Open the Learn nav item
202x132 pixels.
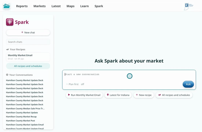(85, 6)
